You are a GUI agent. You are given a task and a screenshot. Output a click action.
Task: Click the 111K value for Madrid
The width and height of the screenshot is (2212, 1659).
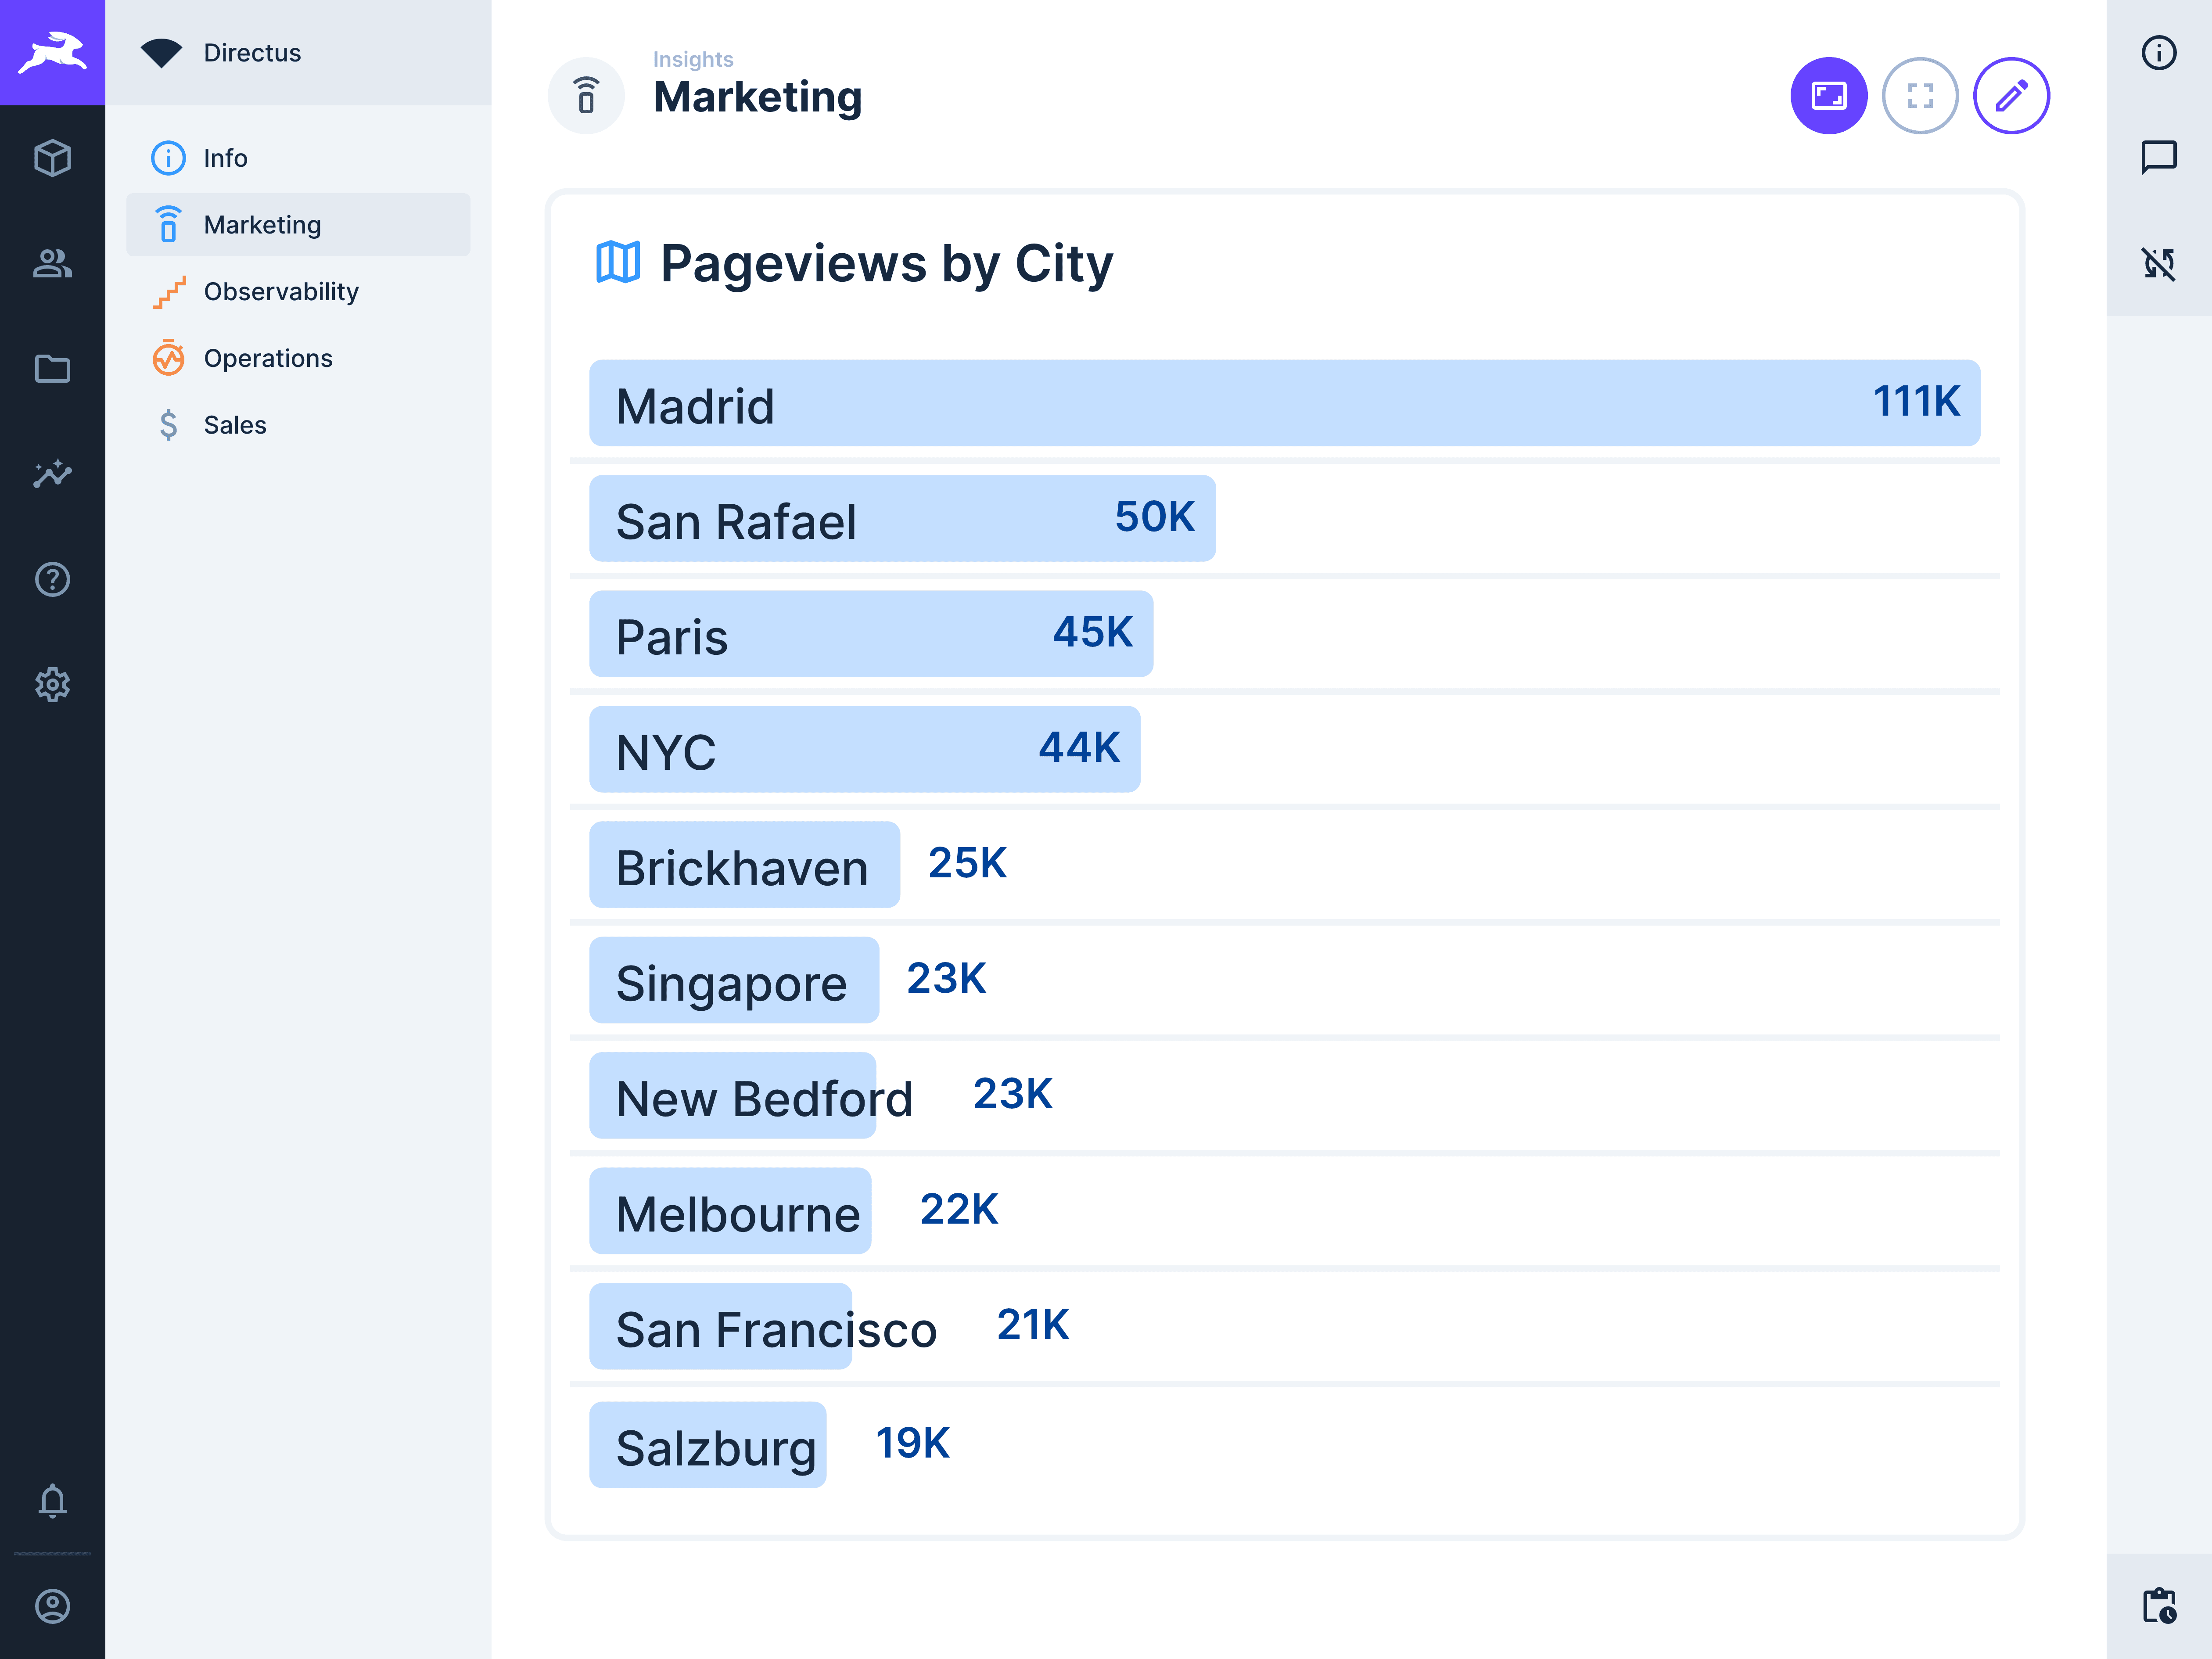[x=1916, y=401]
